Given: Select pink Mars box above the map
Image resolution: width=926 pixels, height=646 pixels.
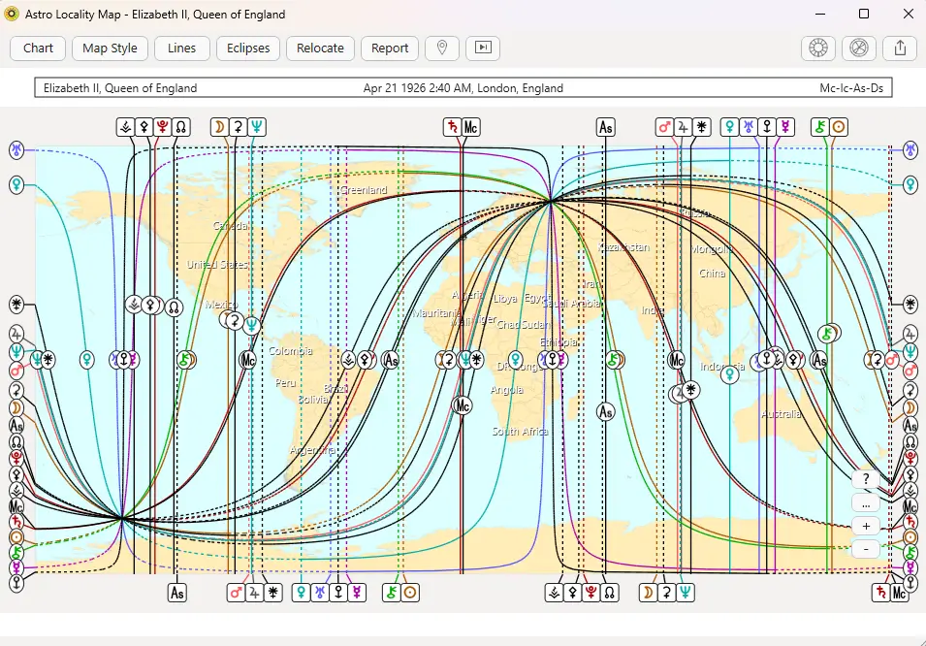Looking at the screenshot, I should (665, 127).
